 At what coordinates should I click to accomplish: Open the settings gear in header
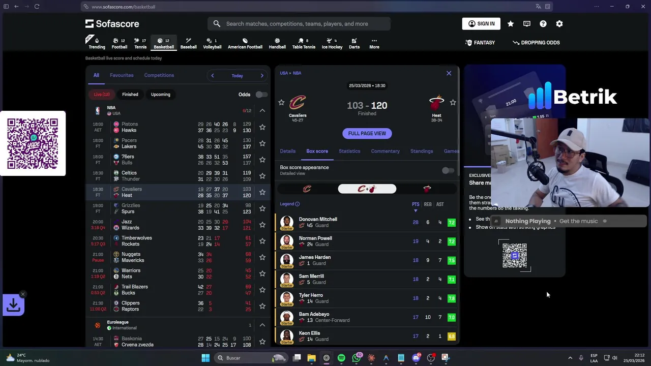[559, 24]
